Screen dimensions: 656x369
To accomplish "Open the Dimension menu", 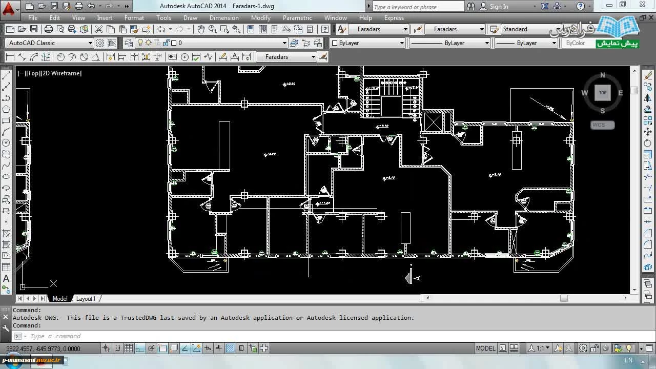I will click(224, 17).
